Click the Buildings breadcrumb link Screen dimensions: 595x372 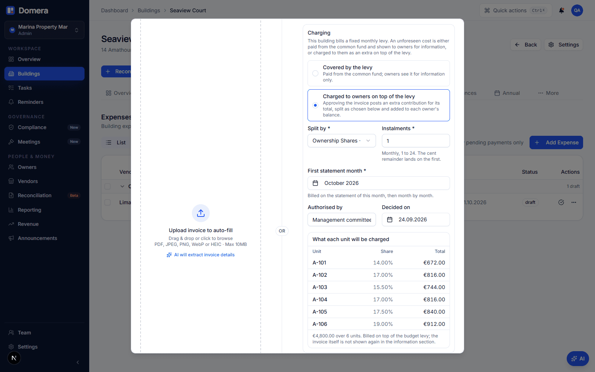tap(149, 10)
